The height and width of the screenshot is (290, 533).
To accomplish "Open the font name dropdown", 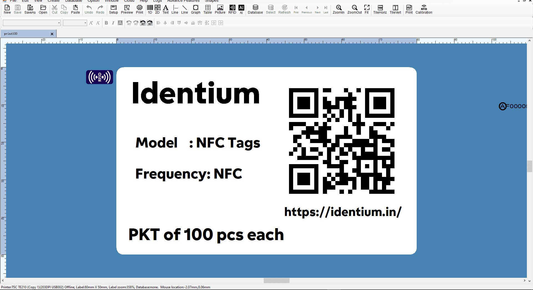I will click(59, 23).
